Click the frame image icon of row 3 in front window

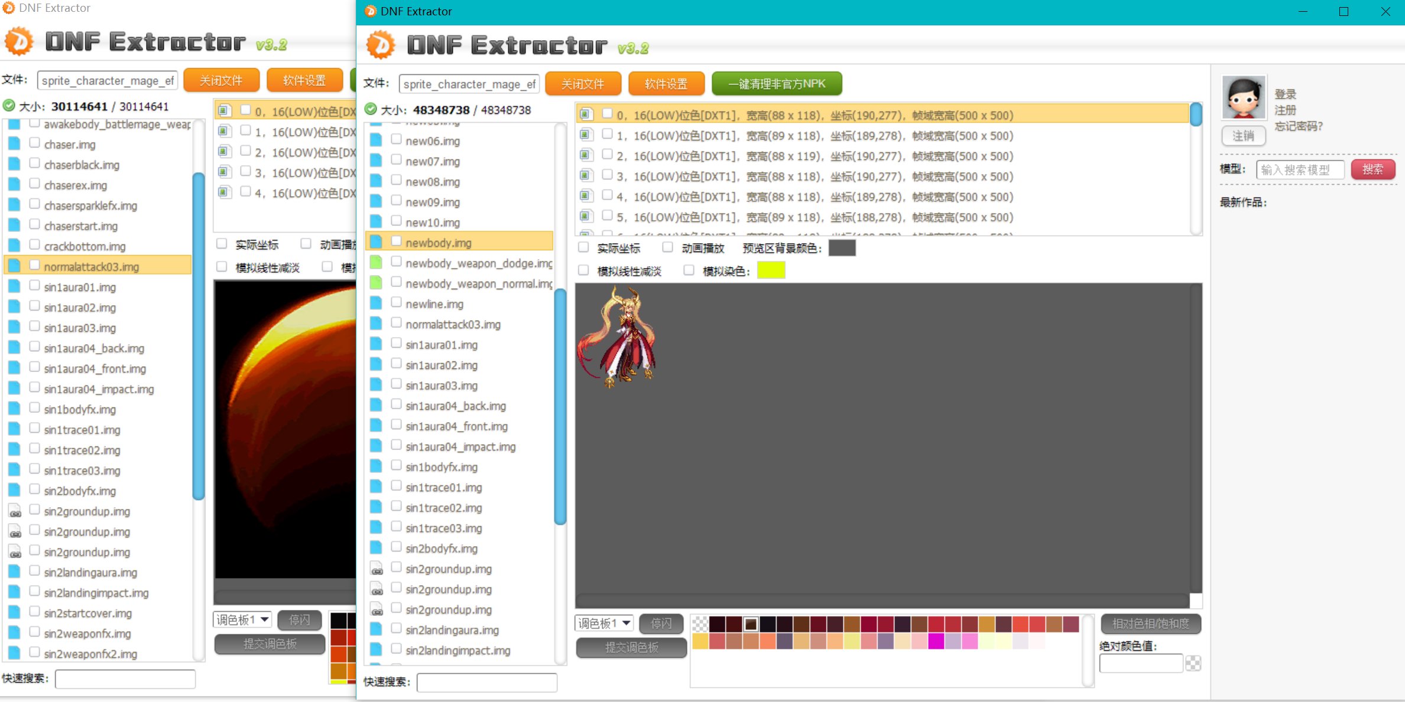585,175
